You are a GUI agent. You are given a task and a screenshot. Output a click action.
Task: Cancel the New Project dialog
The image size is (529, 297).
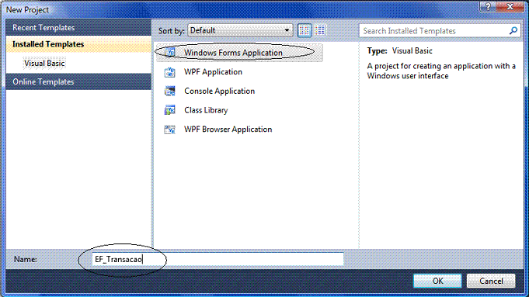coord(491,281)
